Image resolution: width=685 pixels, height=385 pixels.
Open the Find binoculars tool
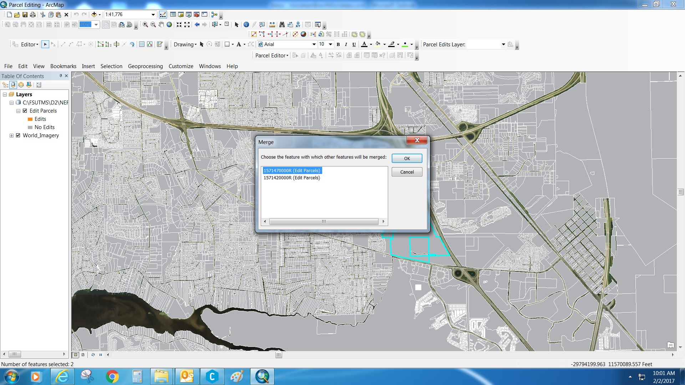[x=282, y=25]
